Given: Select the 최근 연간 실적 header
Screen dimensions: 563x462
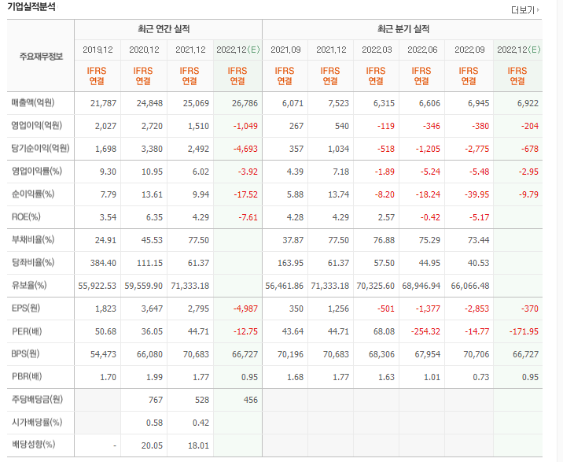Looking at the screenshot, I should tap(167, 29).
